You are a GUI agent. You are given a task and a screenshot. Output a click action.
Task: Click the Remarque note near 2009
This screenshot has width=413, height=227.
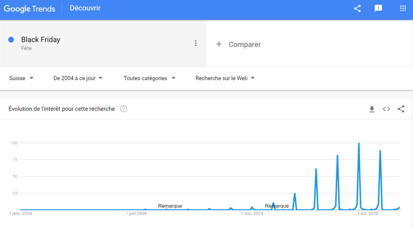pyautogui.click(x=170, y=206)
